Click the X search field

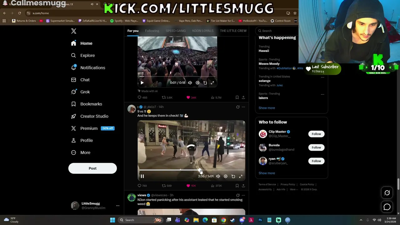click(277, 31)
